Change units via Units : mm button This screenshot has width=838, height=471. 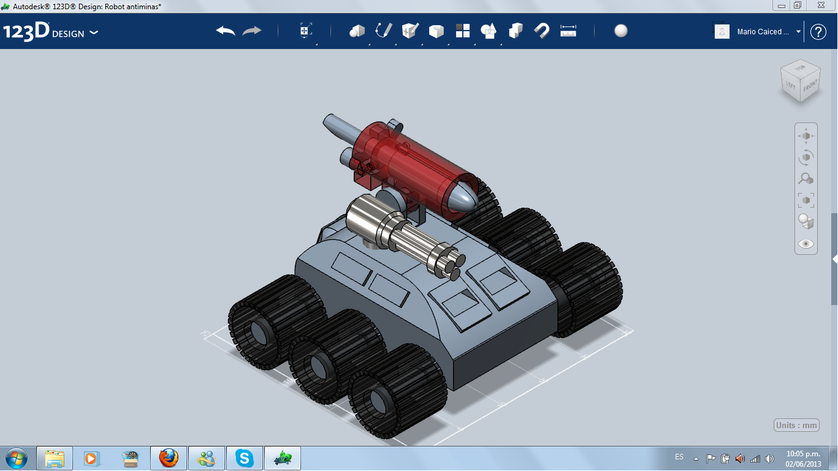click(797, 426)
